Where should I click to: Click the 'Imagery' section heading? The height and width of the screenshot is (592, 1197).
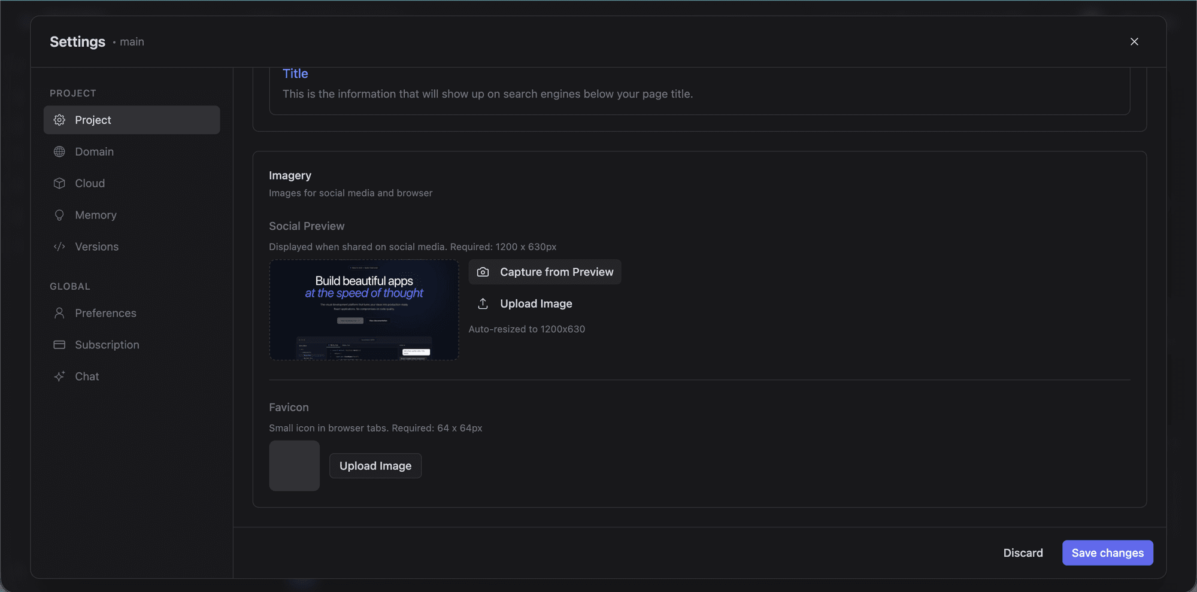[x=290, y=175]
